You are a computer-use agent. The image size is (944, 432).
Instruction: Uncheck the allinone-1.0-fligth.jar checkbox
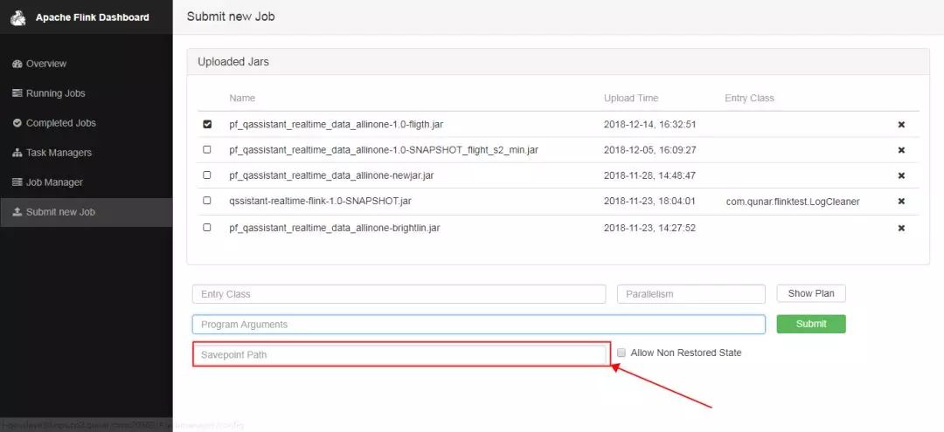(207, 125)
